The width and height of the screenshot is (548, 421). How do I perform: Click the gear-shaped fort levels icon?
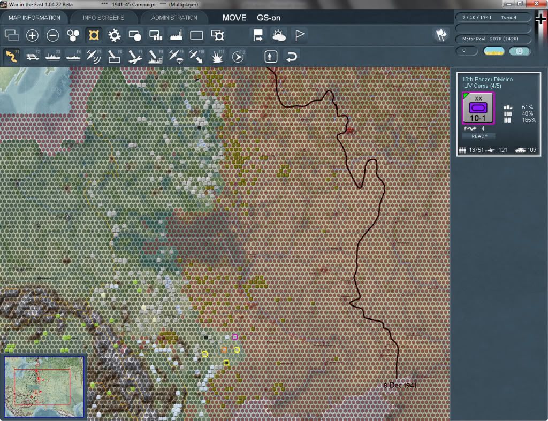(115, 35)
